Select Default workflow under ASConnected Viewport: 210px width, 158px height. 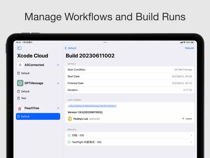point(38,73)
